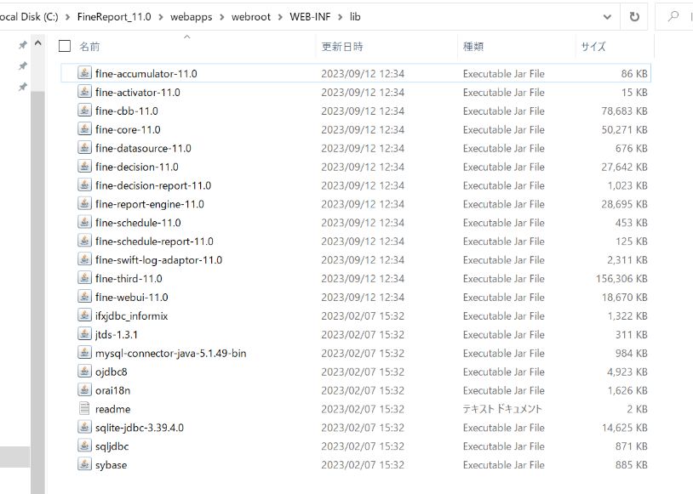
Task: Select the file named fine-webui-11.0
Action: [x=132, y=297]
